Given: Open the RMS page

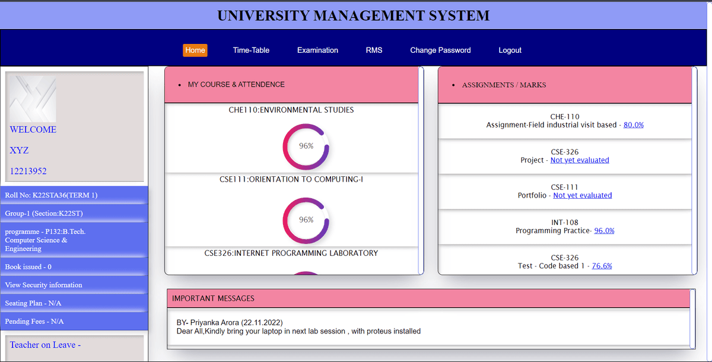Looking at the screenshot, I should tap(374, 50).
